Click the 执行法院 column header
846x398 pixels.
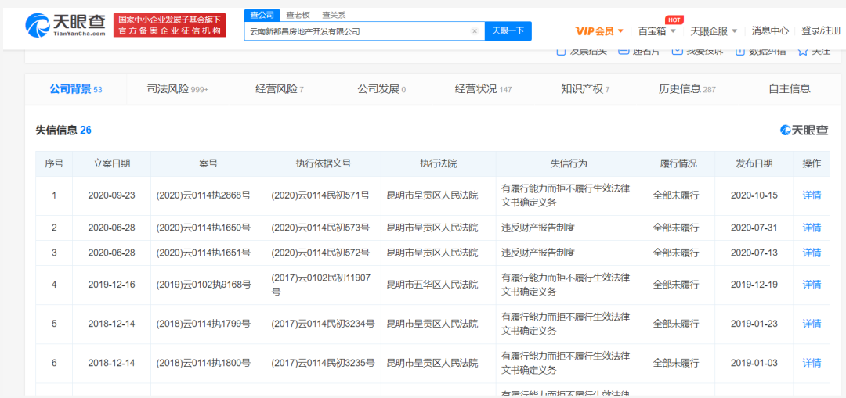(439, 163)
